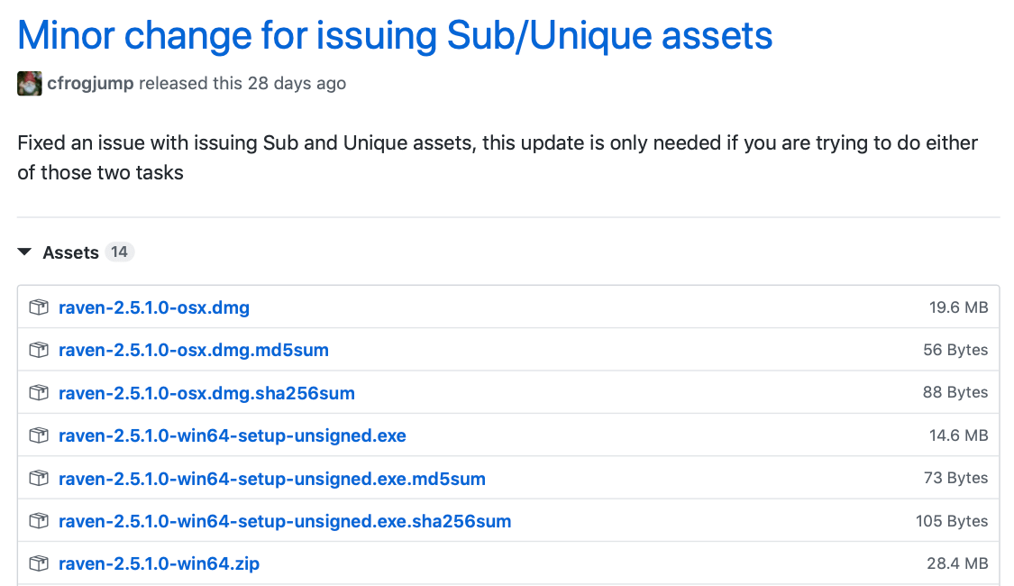The image size is (1014, 586).
Task: Download the win64-setup-unsigned.exe.md5sum file
Action: pyautogui.click(x=271, y=479)
